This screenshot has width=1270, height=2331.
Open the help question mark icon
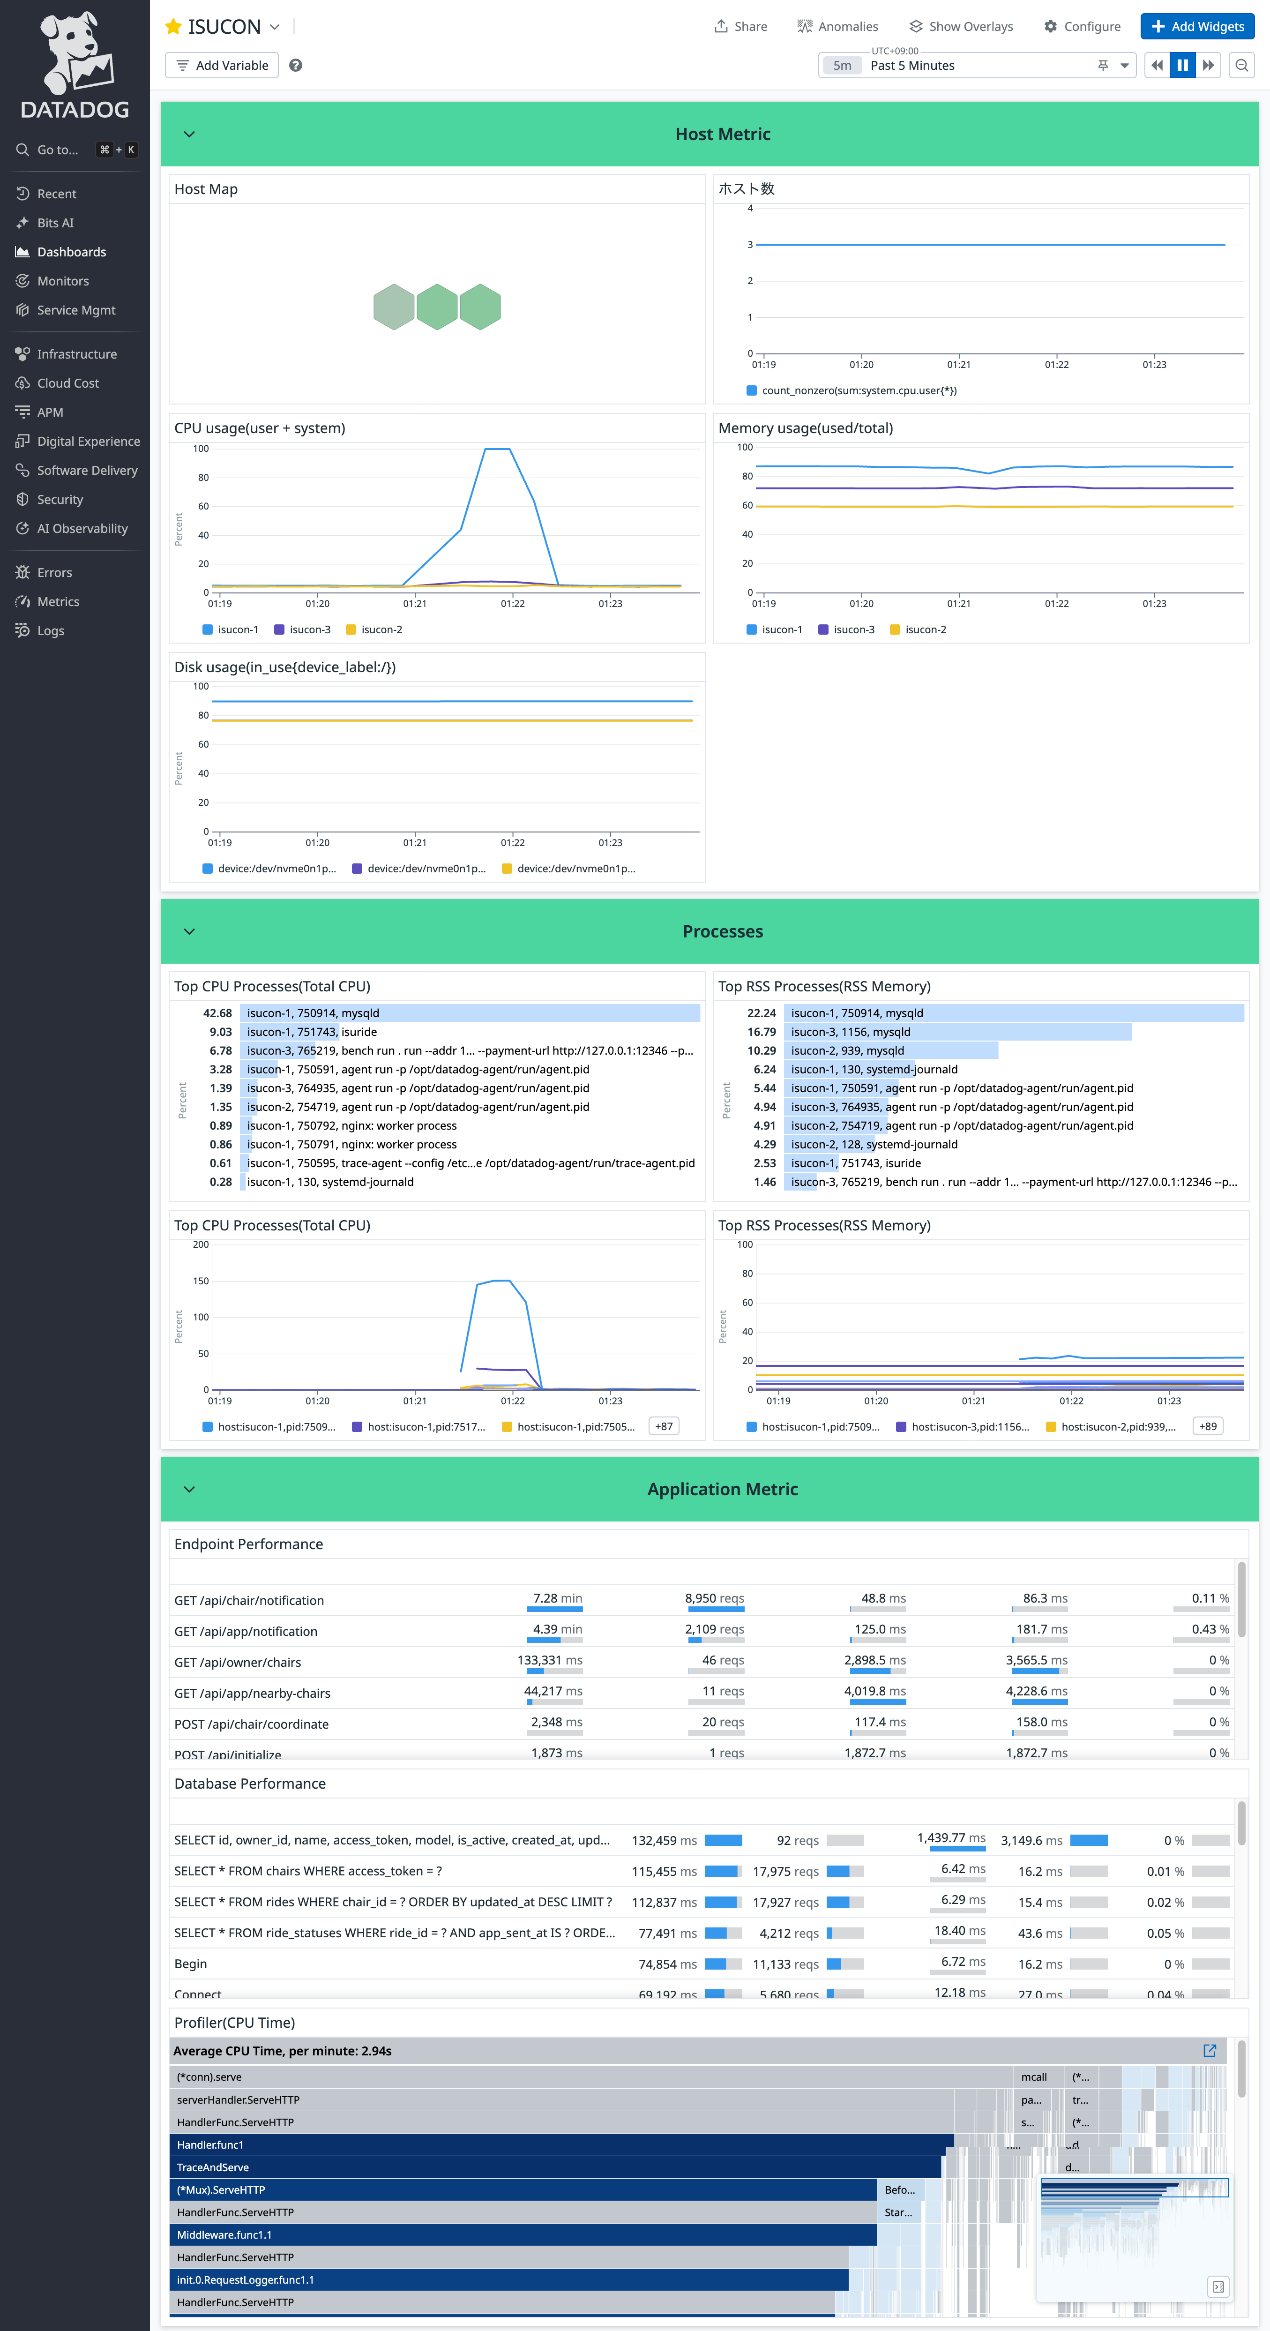pos(296,65)
